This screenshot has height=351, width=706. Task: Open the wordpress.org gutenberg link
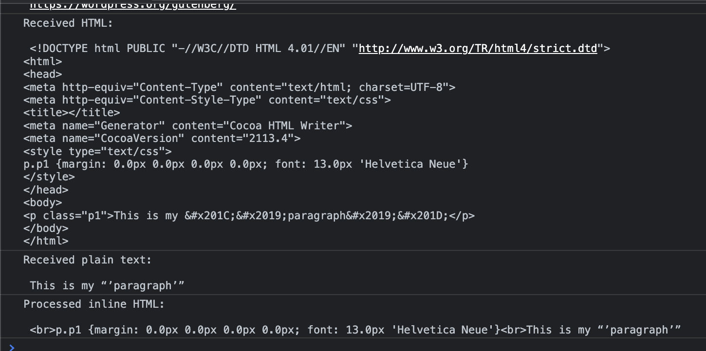(x=133, y=5)
